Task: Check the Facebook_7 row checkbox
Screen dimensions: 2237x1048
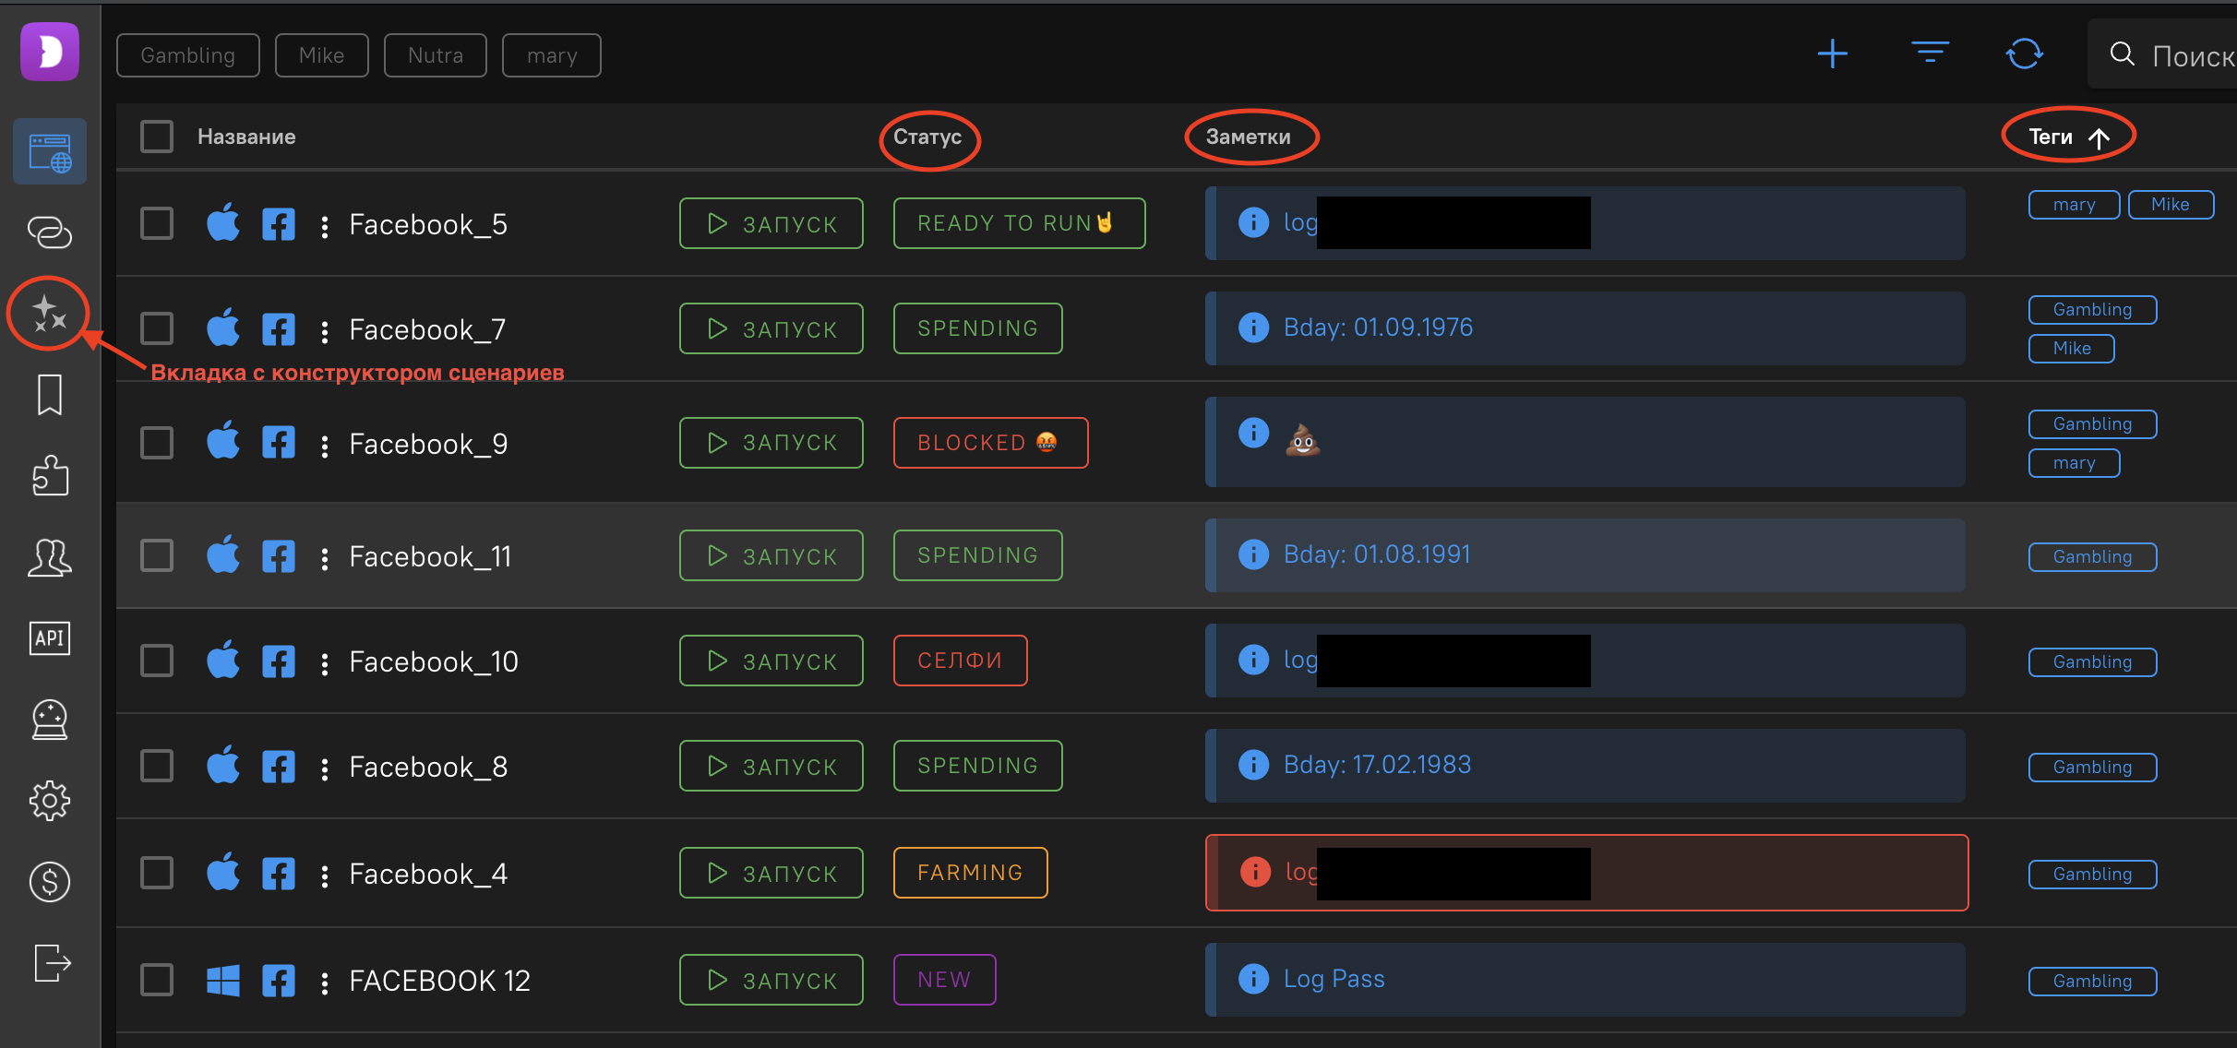Action: pos(157,328)
